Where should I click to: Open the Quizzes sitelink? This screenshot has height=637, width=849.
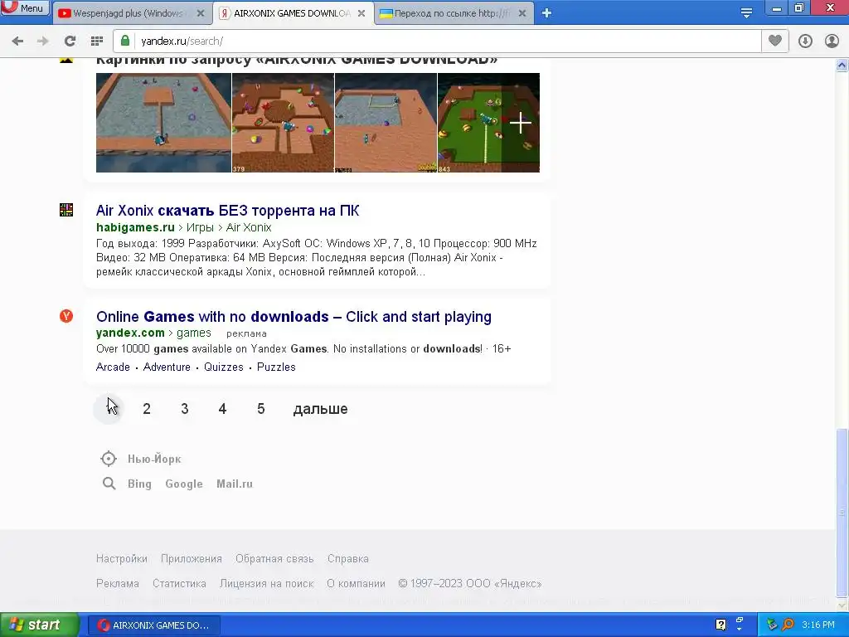coord(224,367)
